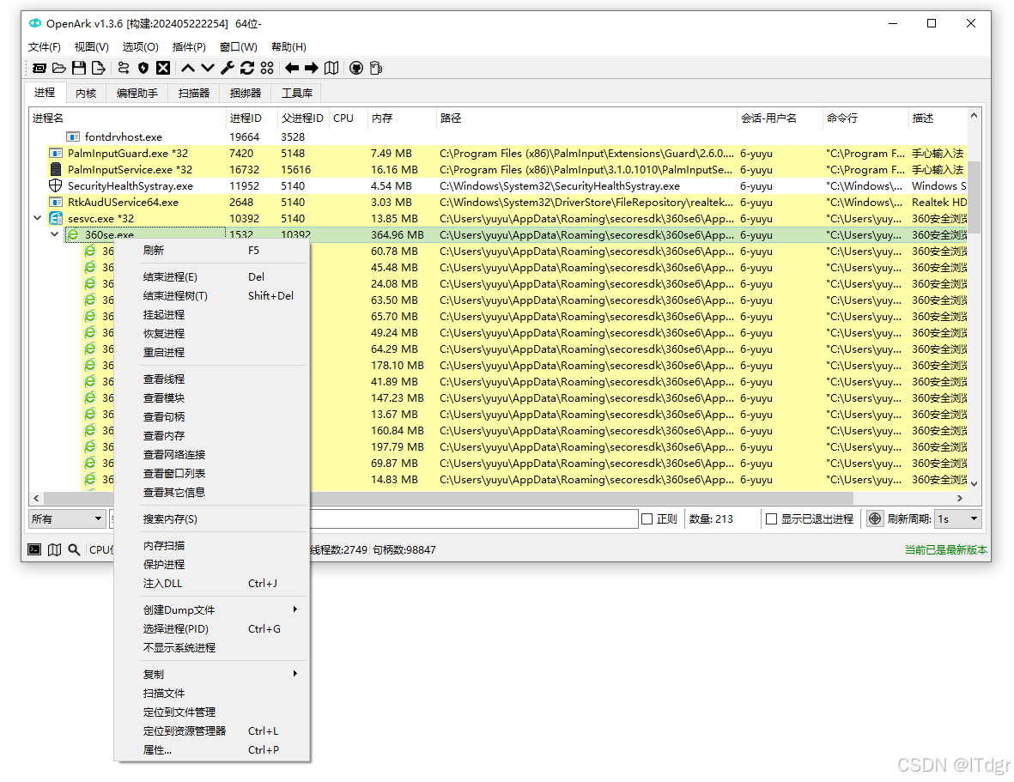Open the 选项(O) menu
This screenshot has width=1014, height=782.
140,46
